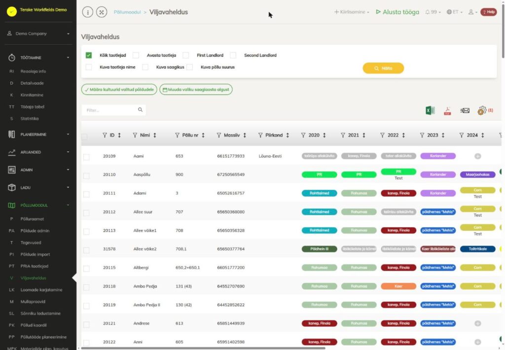Click the three-dot options circle button

coord(88,12)
